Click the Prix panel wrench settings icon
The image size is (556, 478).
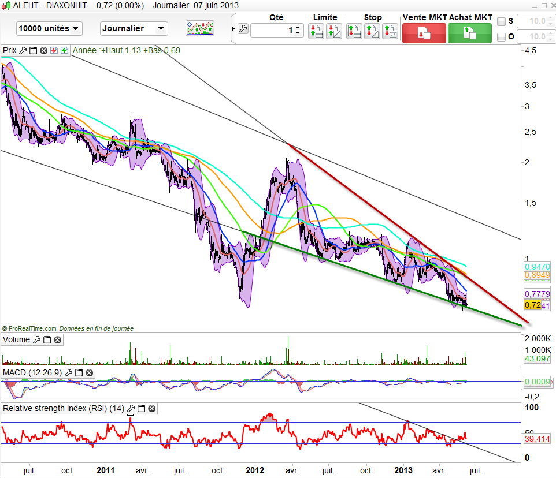(23, 50)
